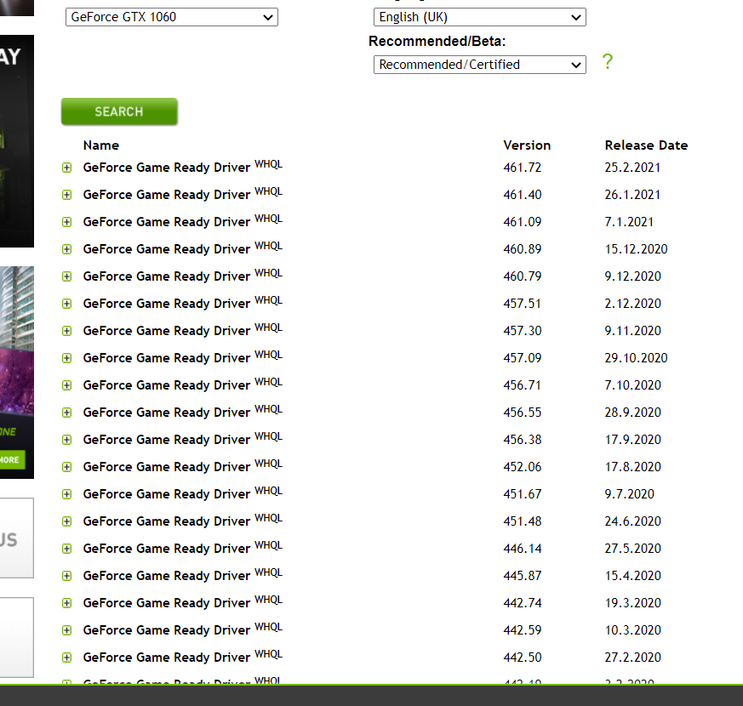Click version number 461.72
Screen dimensions: 743x706
pyautogui.click(x=523, y=168)
